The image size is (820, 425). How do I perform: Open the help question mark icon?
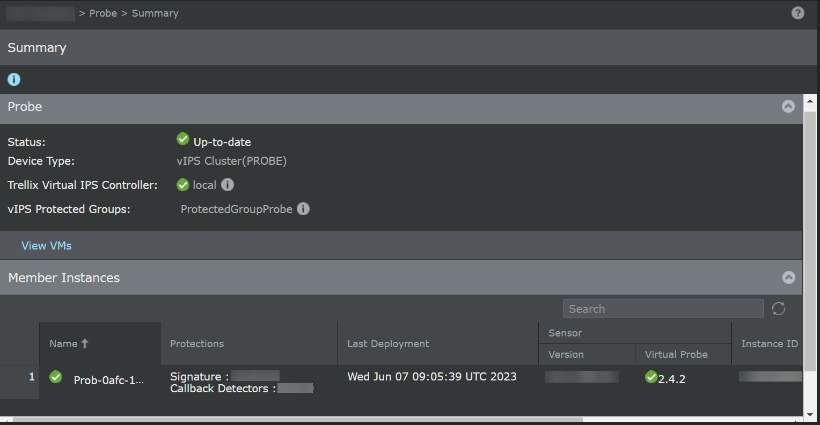(798, 13)
